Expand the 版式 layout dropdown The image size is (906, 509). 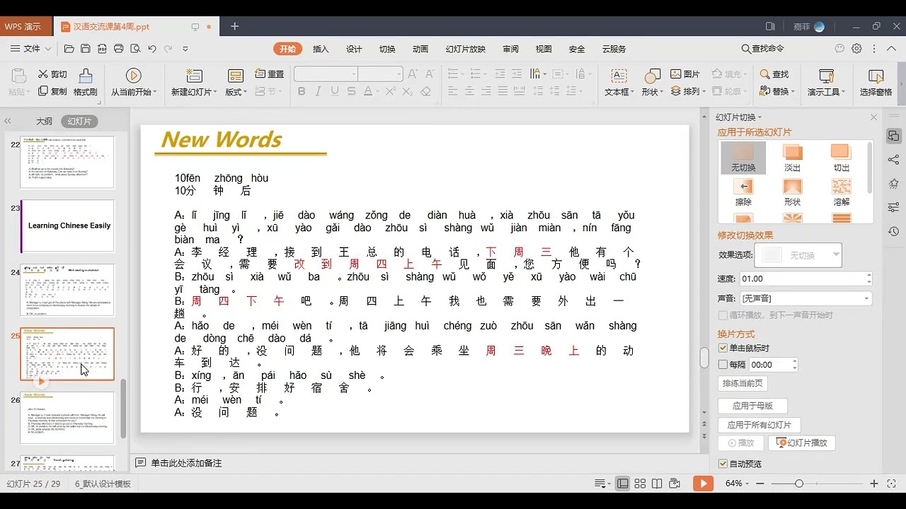pyautogui.click(x=236, y=92)
